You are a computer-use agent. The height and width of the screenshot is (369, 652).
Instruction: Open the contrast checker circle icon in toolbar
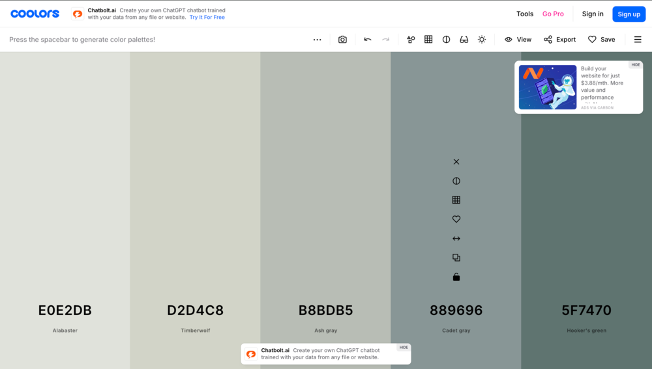click(446, 40)
